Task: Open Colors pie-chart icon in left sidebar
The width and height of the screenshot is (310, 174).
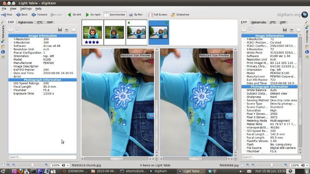Action: 3,46
